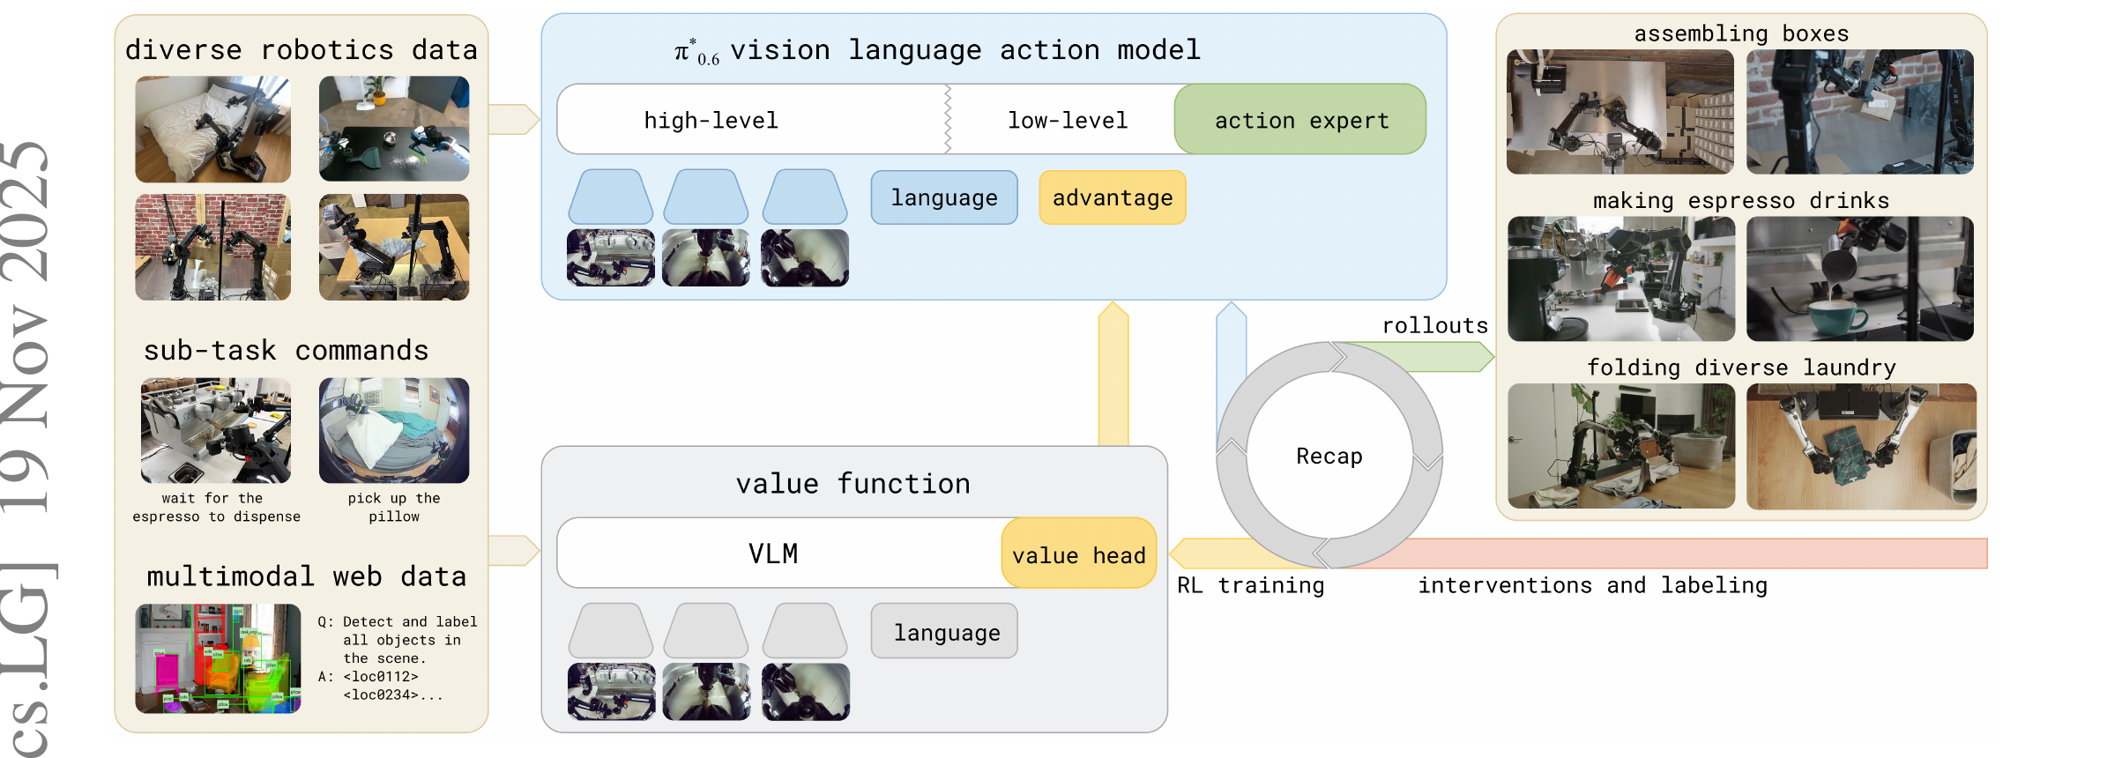The height and width of the screenshot is (758, 2107).
Task: Open the colorful segmented room detection image
Action: 218,658
